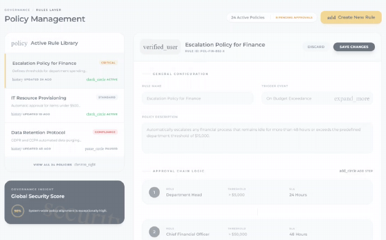Click the verified_user icon beside rule title
386x240 pixels.
pos(160,47)
